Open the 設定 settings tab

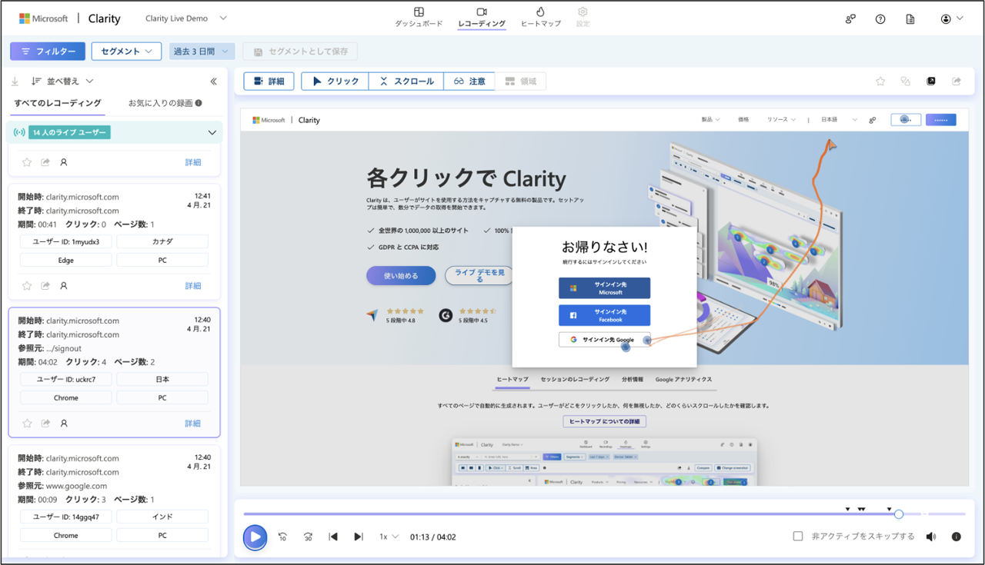click(583, 18)
